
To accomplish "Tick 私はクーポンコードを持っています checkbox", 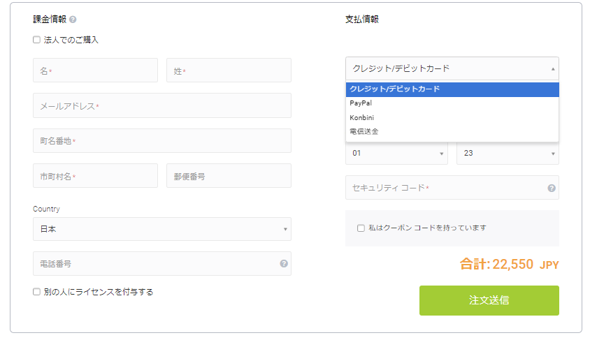I will 361,228.
